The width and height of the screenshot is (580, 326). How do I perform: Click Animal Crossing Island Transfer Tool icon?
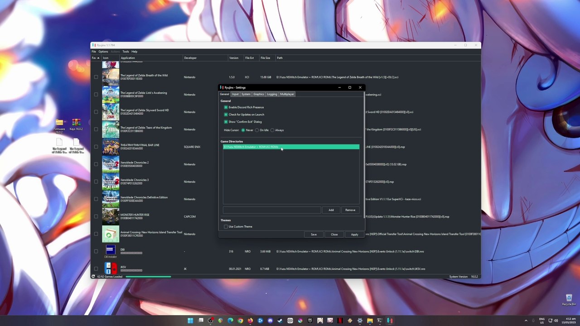[110, 234]
